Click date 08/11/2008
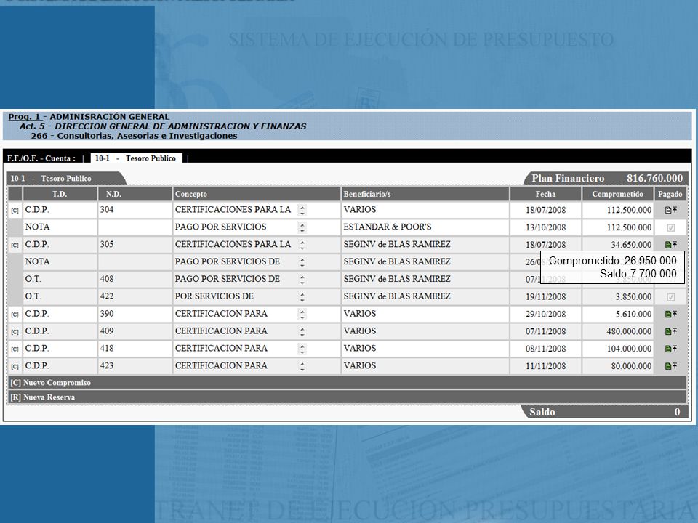698x523 pixels. (x=546, y=349)
